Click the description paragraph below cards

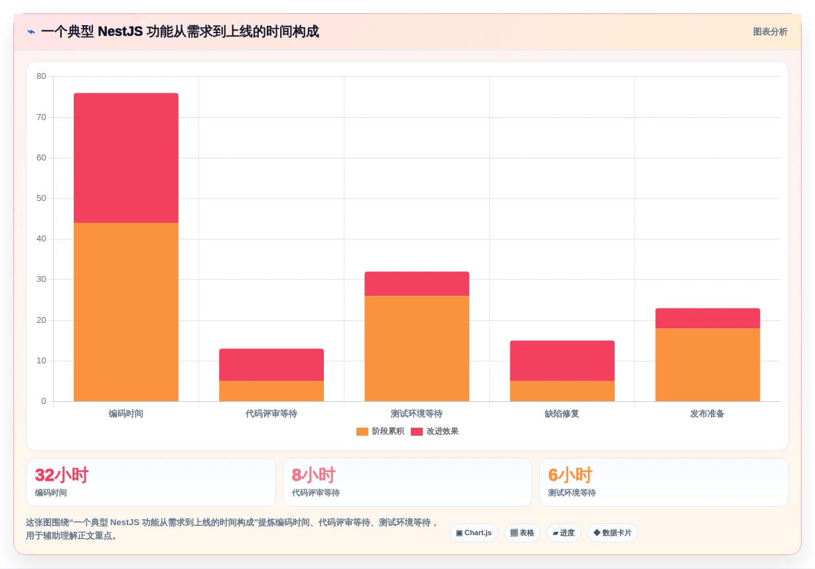tap(232, 529)
